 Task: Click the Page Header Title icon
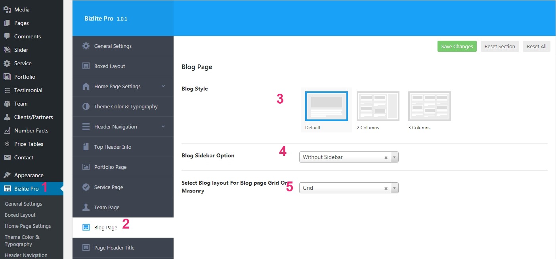[86, 248]
